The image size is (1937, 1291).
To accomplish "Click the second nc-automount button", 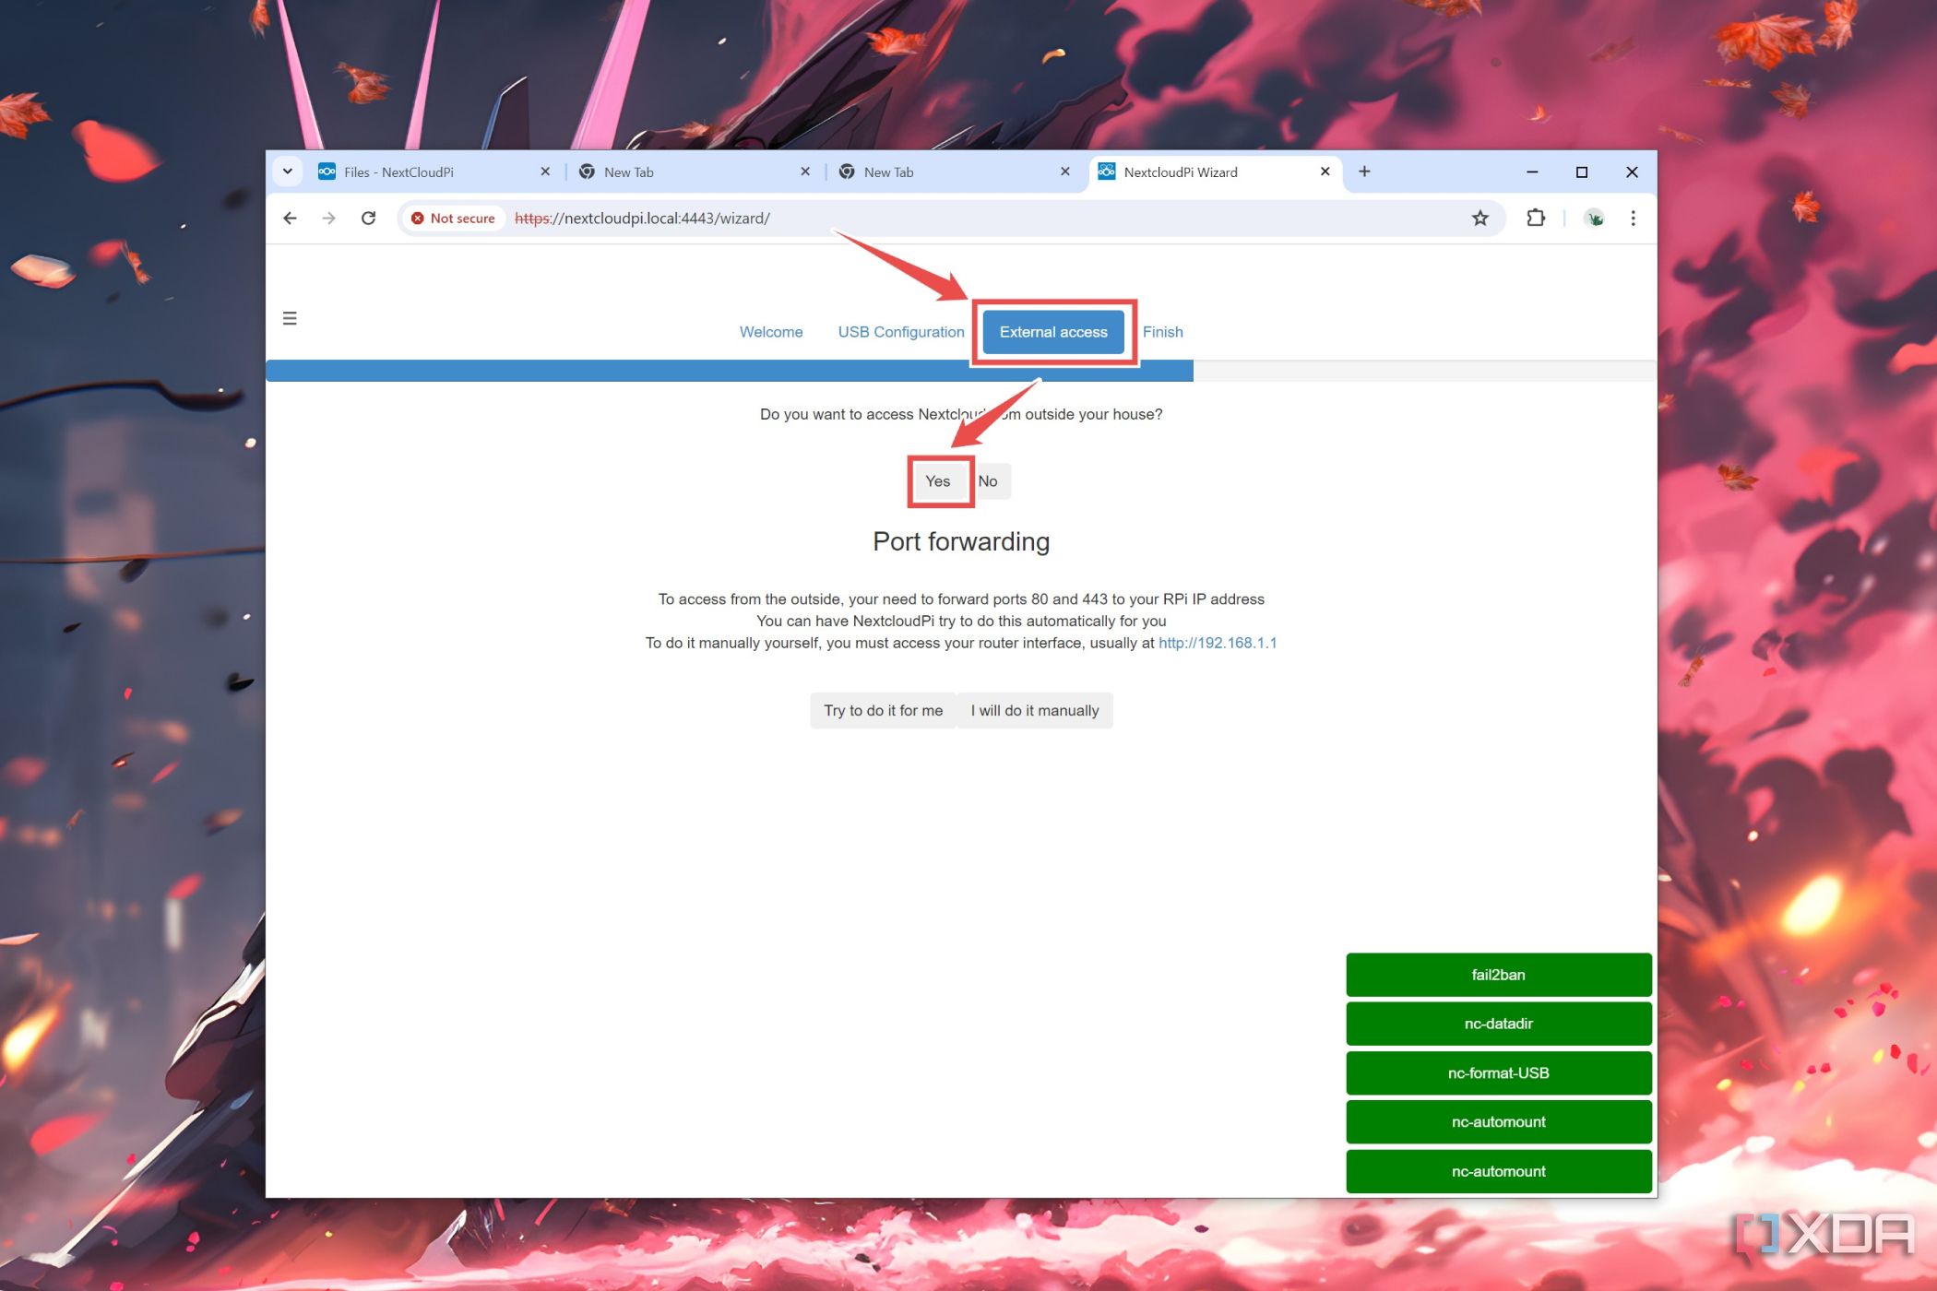I will 1499,1170.
